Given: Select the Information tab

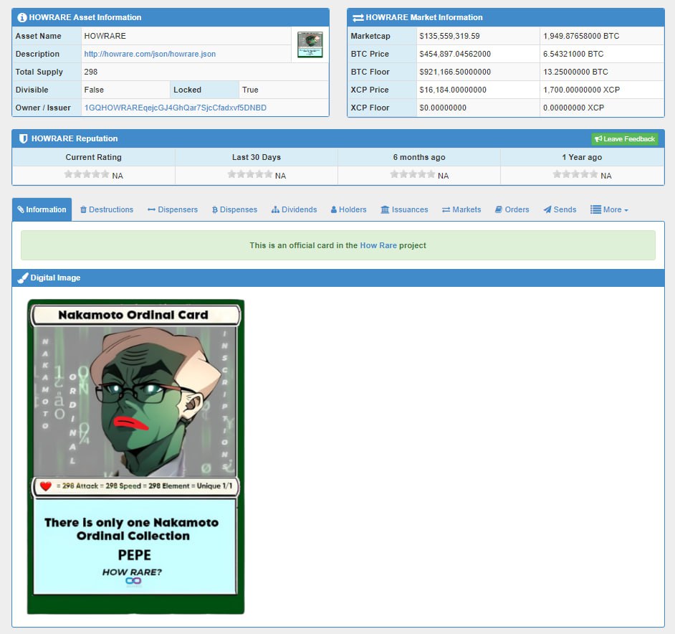Looking at the screenshot, I should 42,209.
